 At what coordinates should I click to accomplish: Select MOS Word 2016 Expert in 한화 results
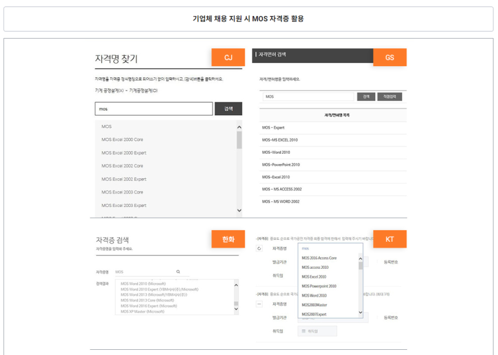coord(149,306)
